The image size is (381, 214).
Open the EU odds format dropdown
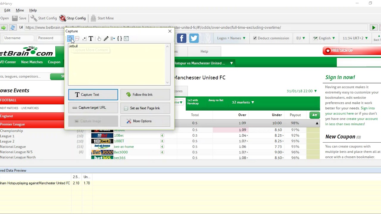click(x=301, y=38)
